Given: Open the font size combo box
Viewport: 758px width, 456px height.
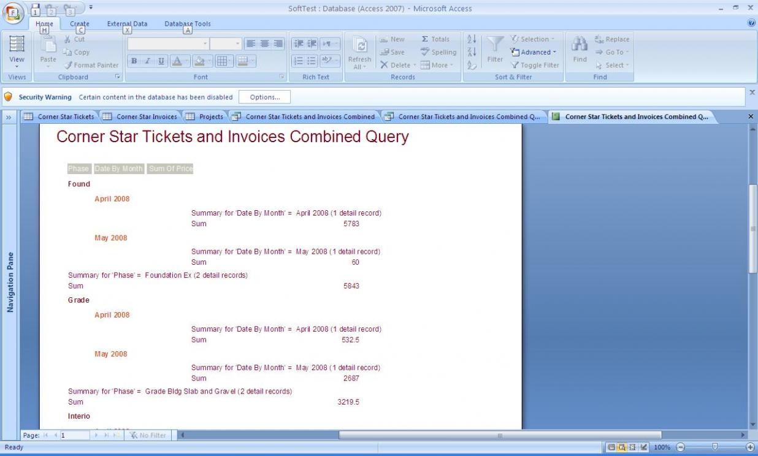Looking at the screenshot, I should tap(237, 44).
